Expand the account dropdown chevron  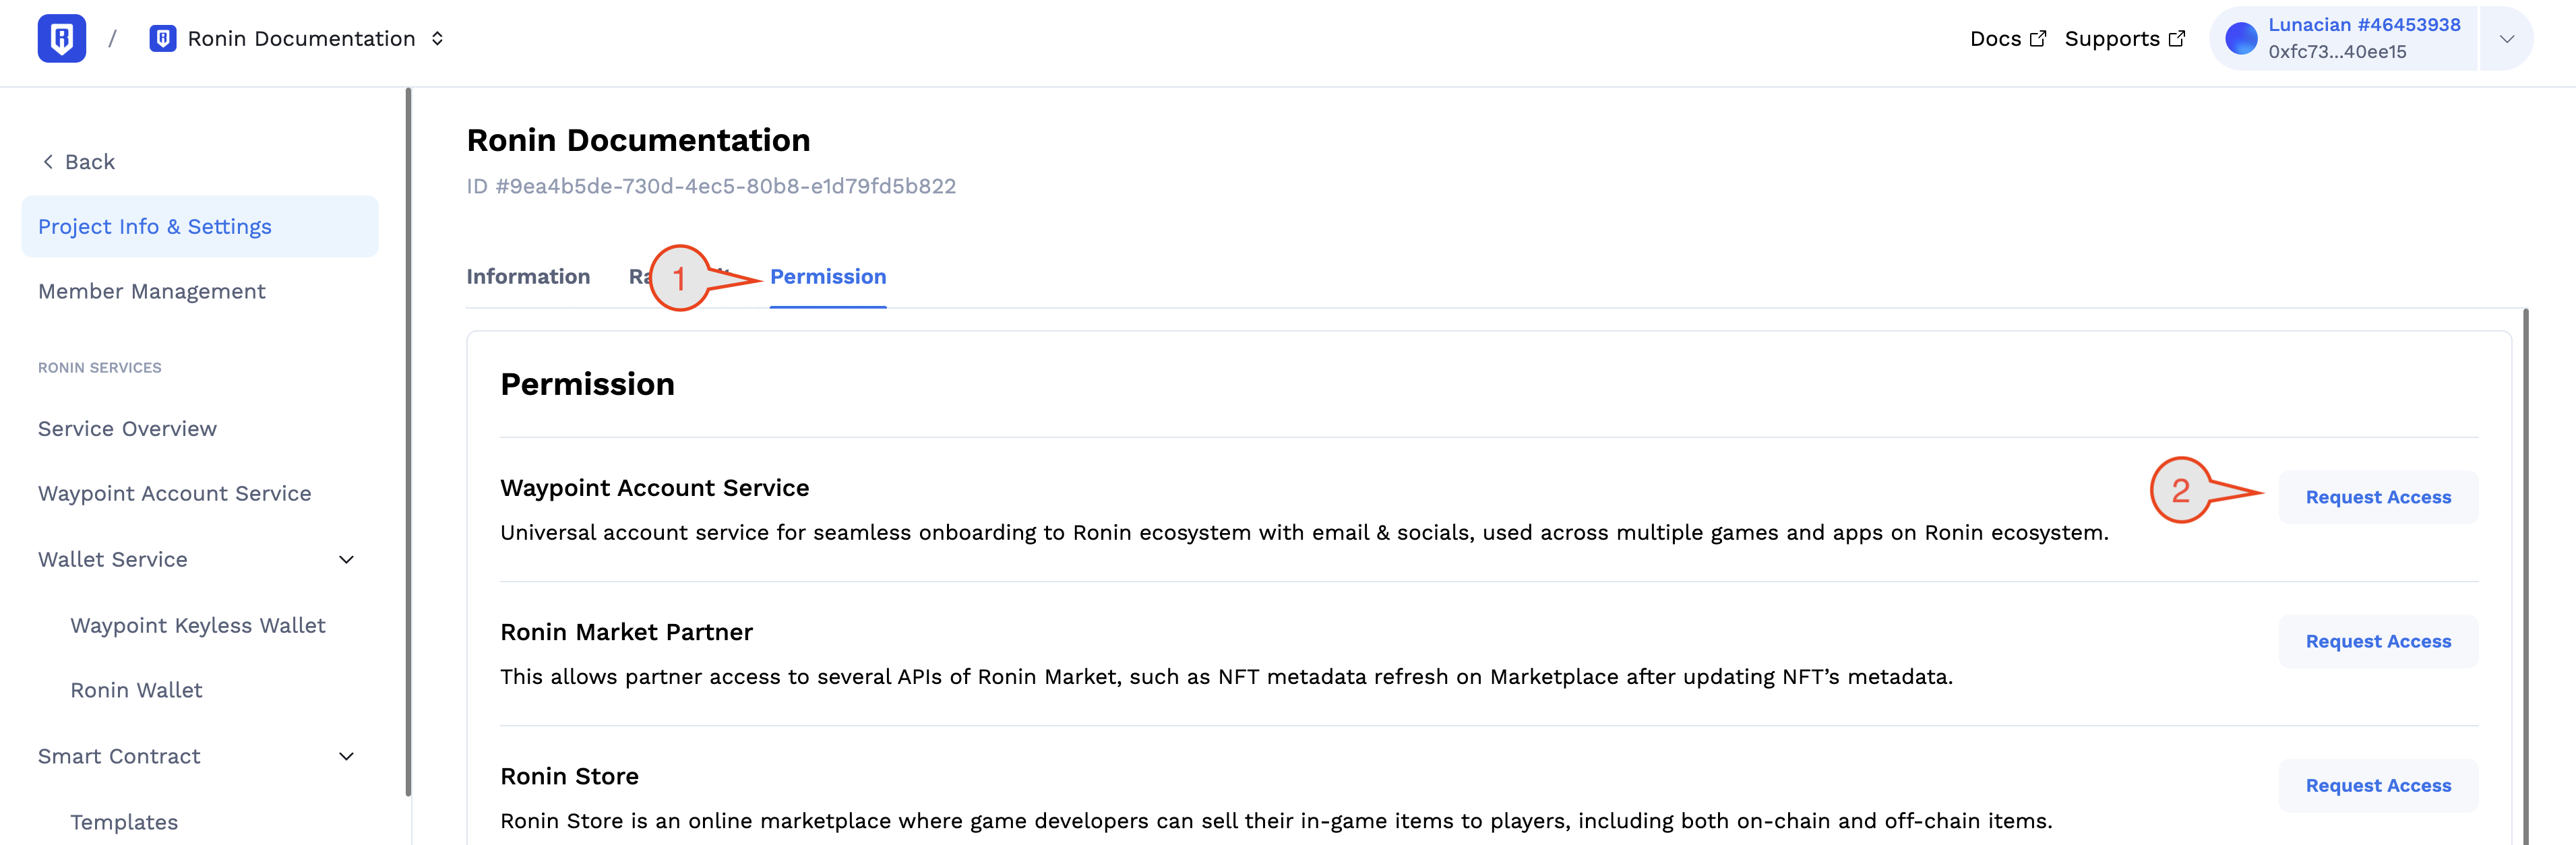pos(2506,38)
